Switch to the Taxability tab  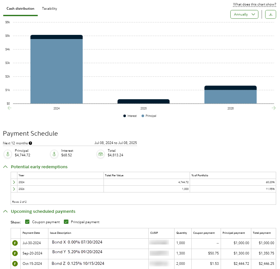[49, 9]
